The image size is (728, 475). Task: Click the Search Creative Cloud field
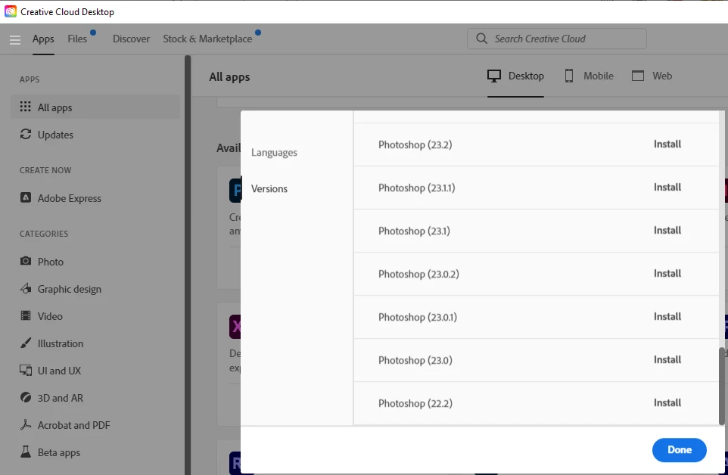557,39
